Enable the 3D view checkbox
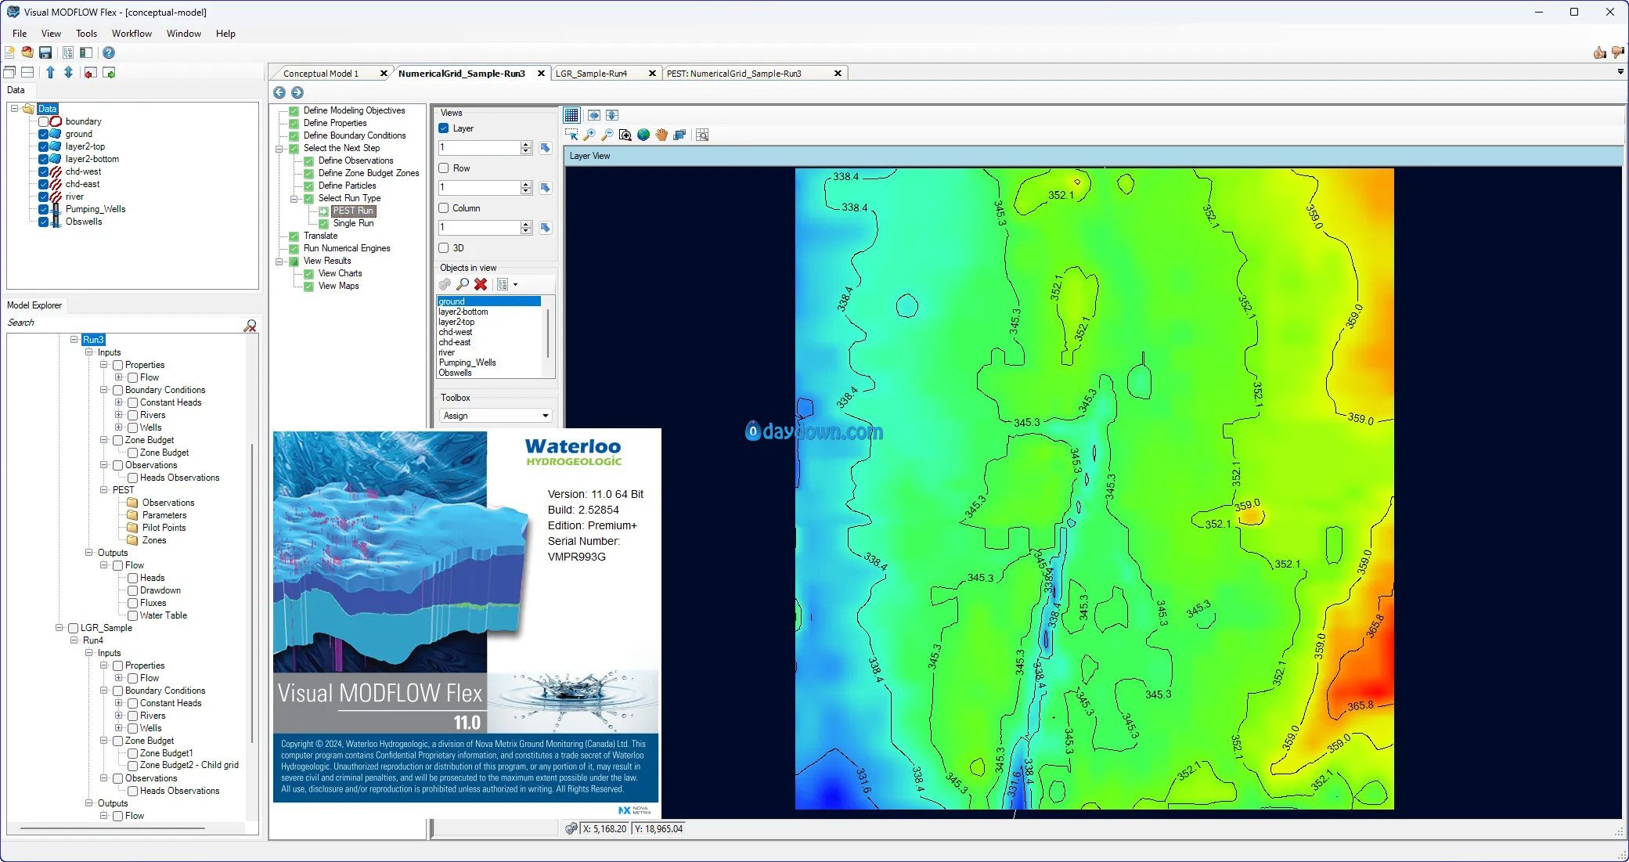The height and width of the screenshot is (862, 1629). 444,248
